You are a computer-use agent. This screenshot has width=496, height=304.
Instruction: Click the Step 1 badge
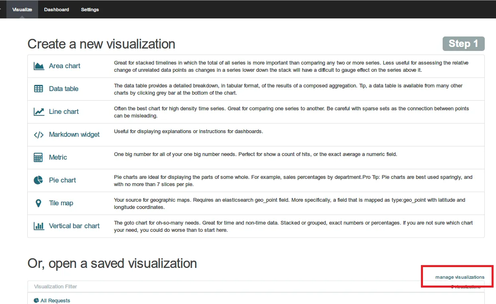pos(463,44)
